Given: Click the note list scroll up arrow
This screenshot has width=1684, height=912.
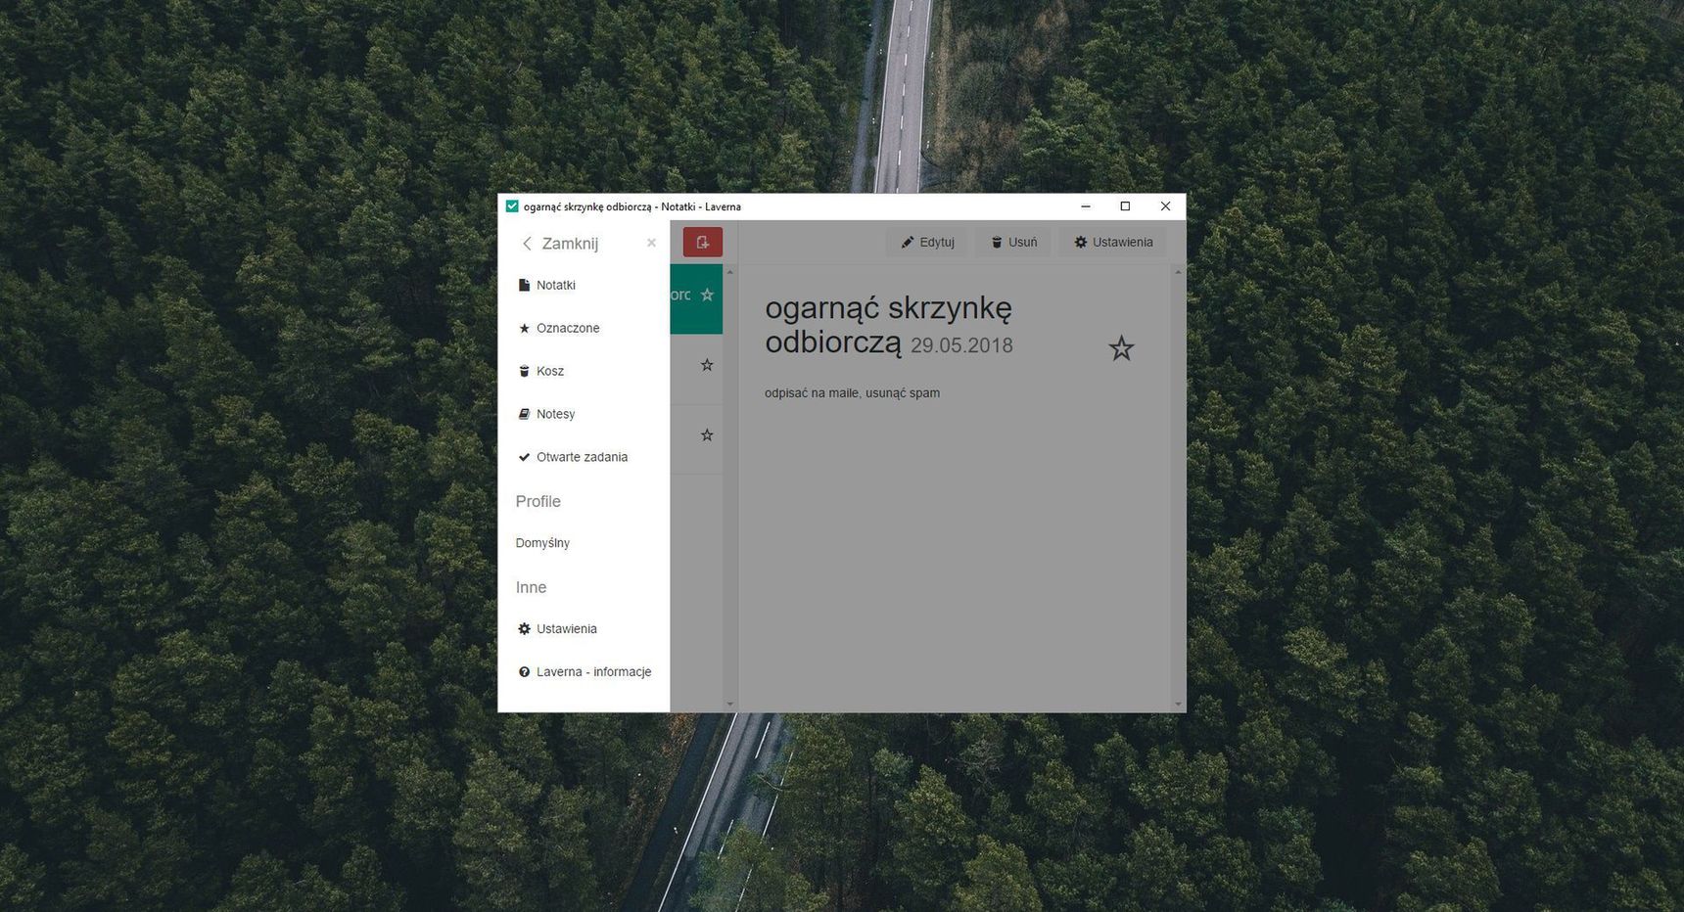Looking at the screenshot, I should [x=729, y=271].
